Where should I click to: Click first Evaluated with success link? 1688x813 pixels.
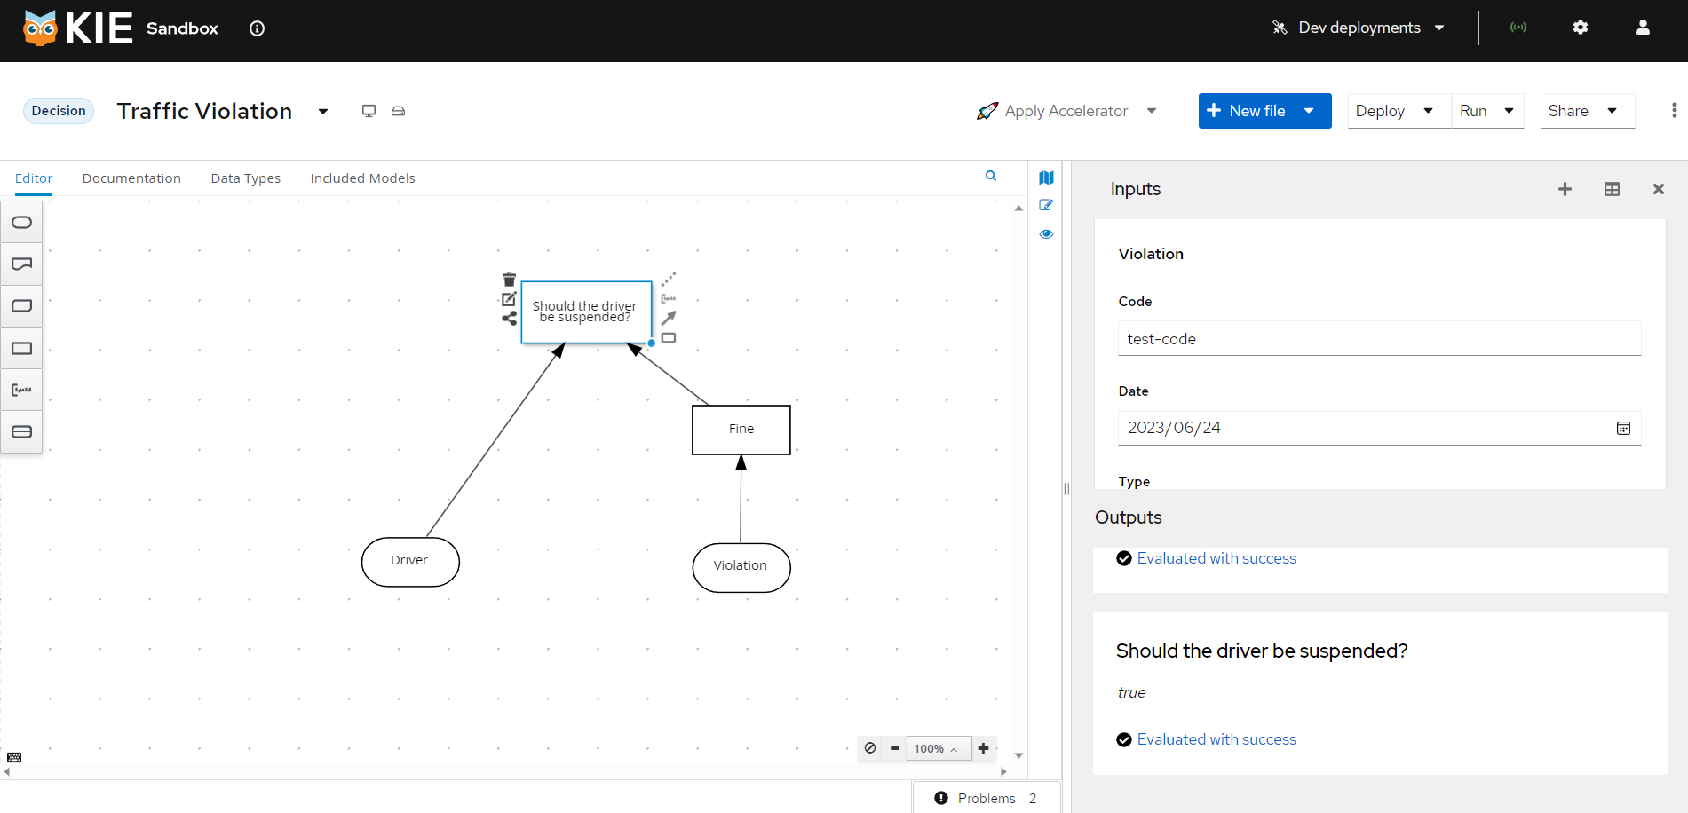pos(1216,558)
